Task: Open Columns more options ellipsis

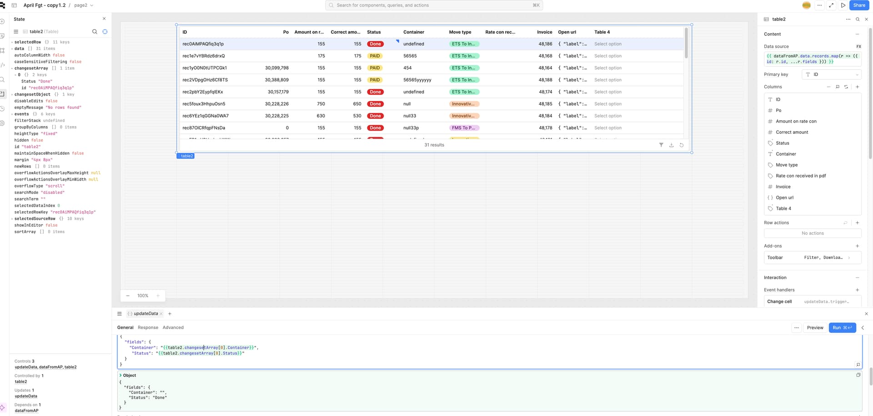Action: point(828,86)
